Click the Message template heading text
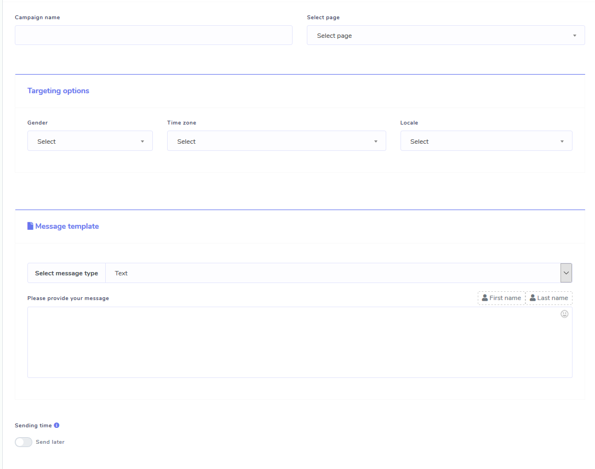595x469 pixels. tap(67, 226)
